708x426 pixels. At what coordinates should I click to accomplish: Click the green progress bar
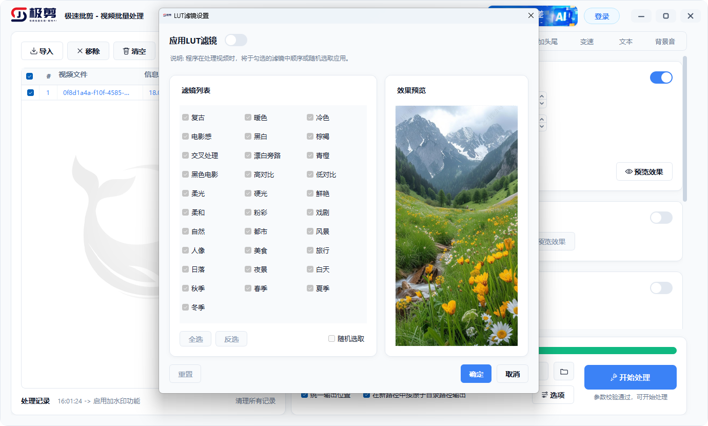[x=612, y=350]
